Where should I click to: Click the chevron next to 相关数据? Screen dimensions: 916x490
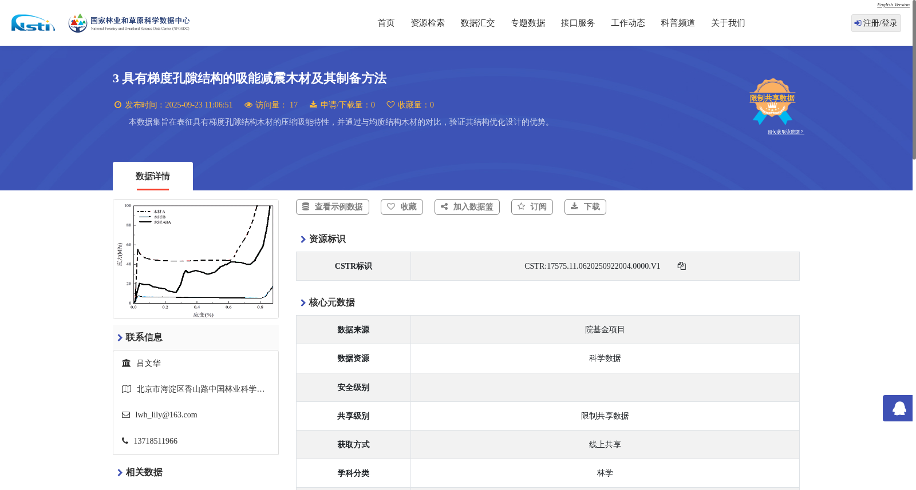tap(120, 472)
